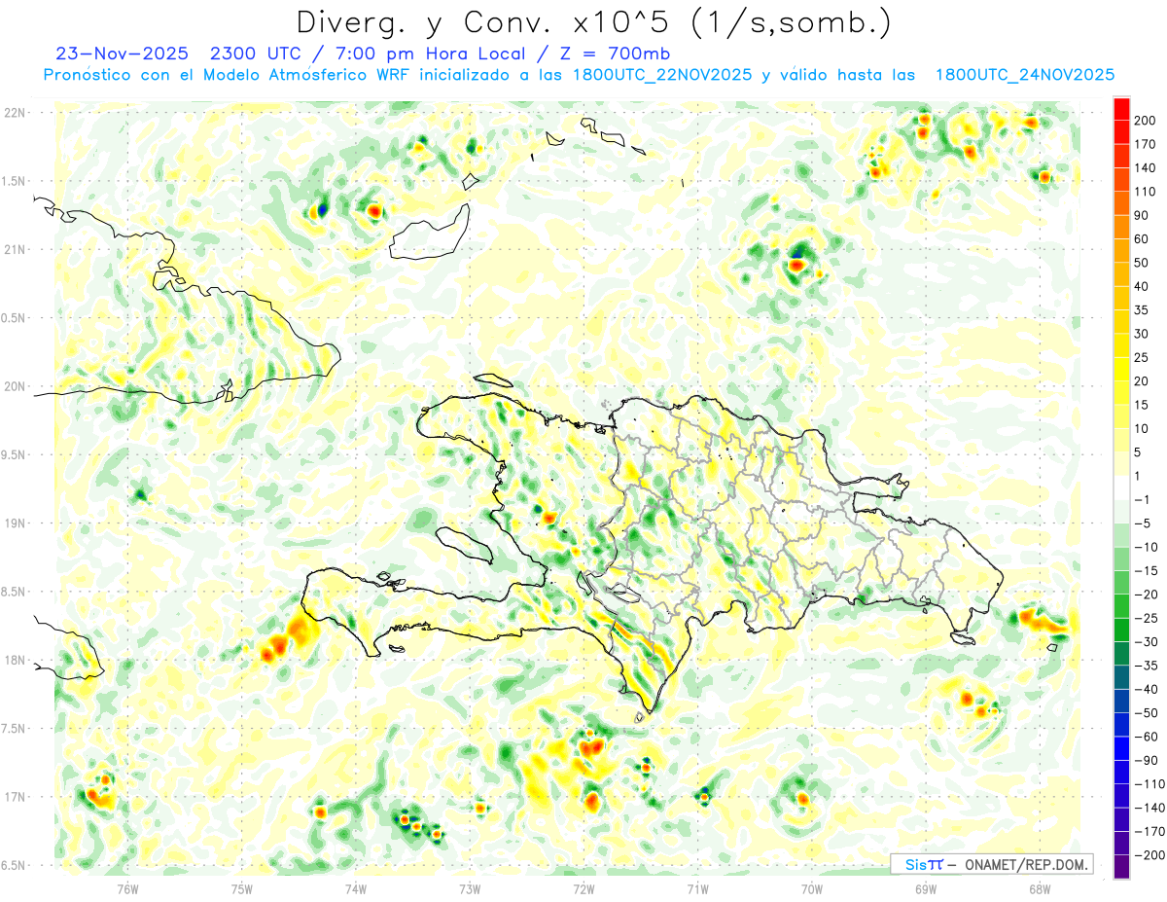Viewport: 1167px width, 902px height.
Task: Pick the colorbar swatch between 20 and 15
Action: (x=1121, y=393)
